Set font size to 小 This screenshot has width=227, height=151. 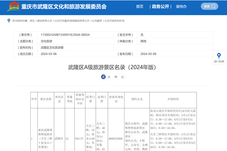[123, 77]
